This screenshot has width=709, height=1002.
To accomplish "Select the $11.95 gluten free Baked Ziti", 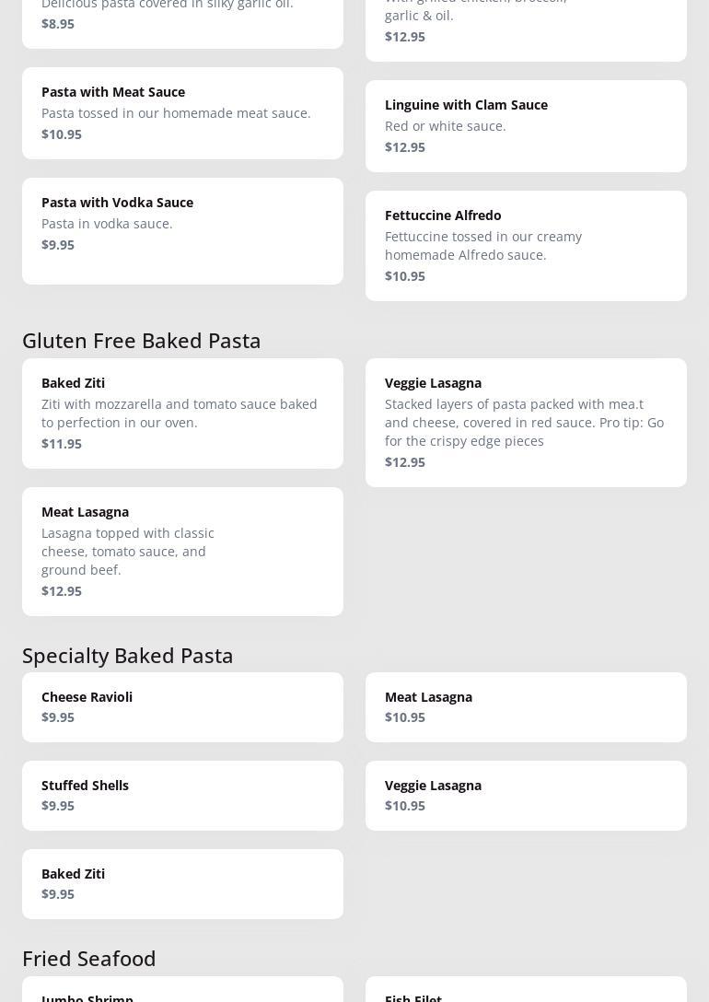I will coord(182,413).
